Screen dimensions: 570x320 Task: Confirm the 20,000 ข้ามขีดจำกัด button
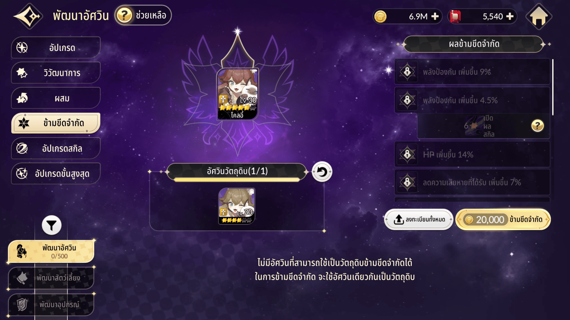click(503, 220)
